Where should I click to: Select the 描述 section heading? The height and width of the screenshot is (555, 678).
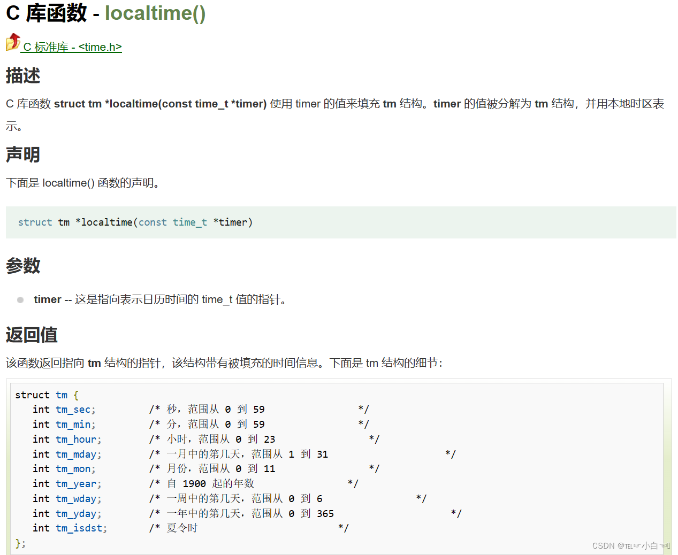pos(22,76)
